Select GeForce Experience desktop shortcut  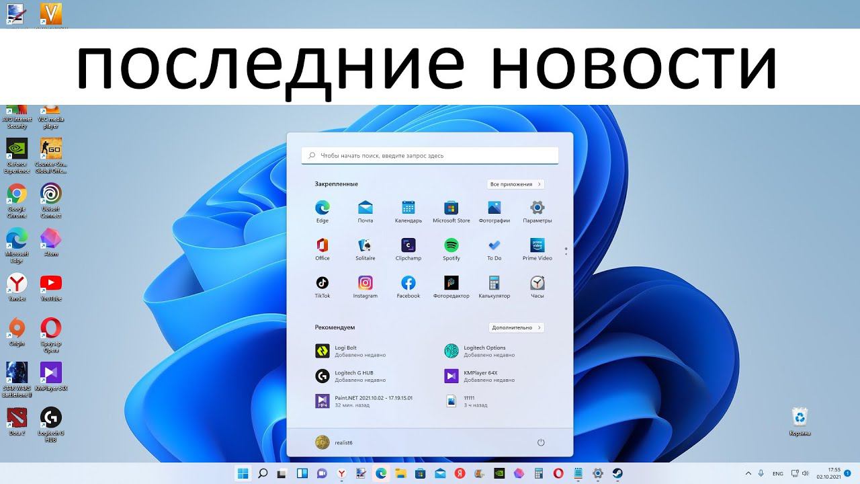[x=17, y=156]
